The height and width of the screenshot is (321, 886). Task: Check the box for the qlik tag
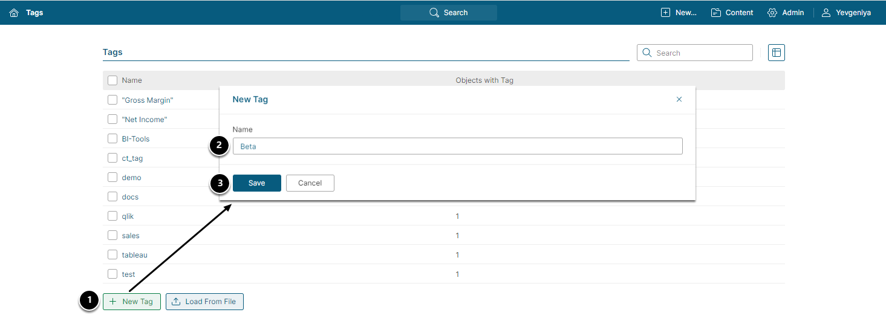[112, 216]
